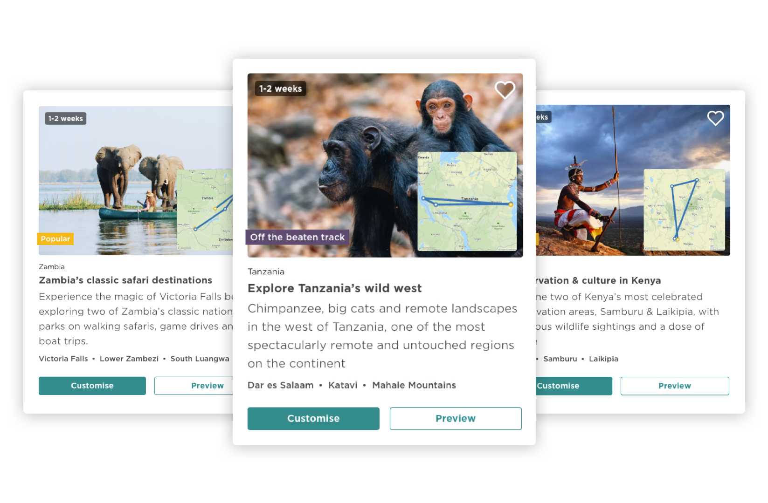Screen dimensions: 768x503
Task: Click Preview on Tanzania wild west card
Action: click(456, 418)
